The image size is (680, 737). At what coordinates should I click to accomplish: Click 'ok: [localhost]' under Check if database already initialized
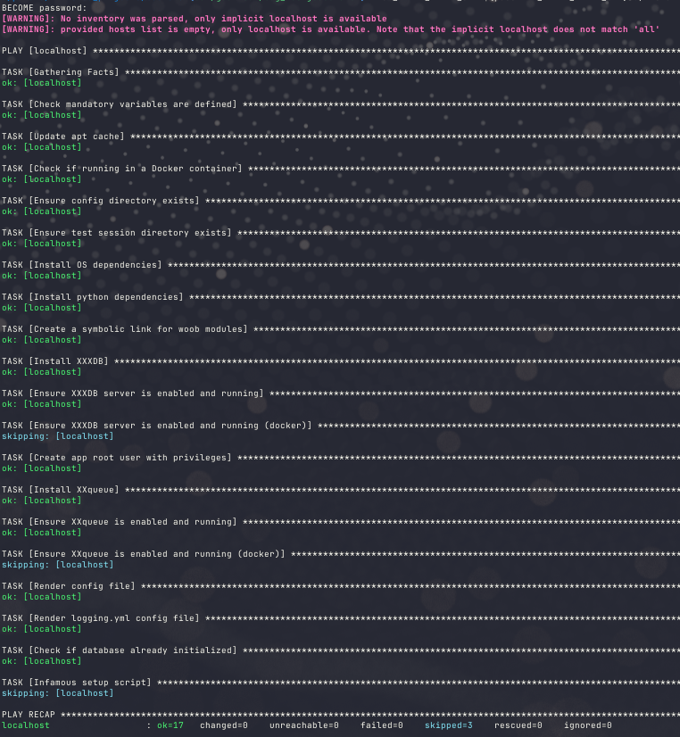pos(41,661)
